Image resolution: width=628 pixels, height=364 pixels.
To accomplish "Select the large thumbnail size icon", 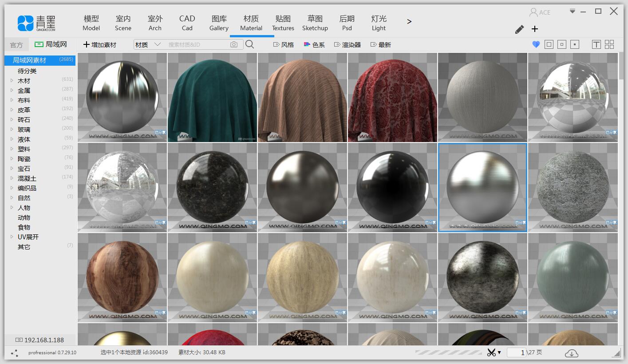I will (x=549, y=44).
